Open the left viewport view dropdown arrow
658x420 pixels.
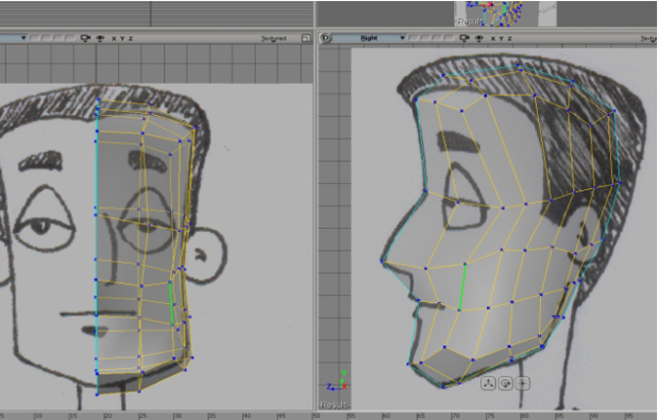pyautogui.click(x=22, y=38)
